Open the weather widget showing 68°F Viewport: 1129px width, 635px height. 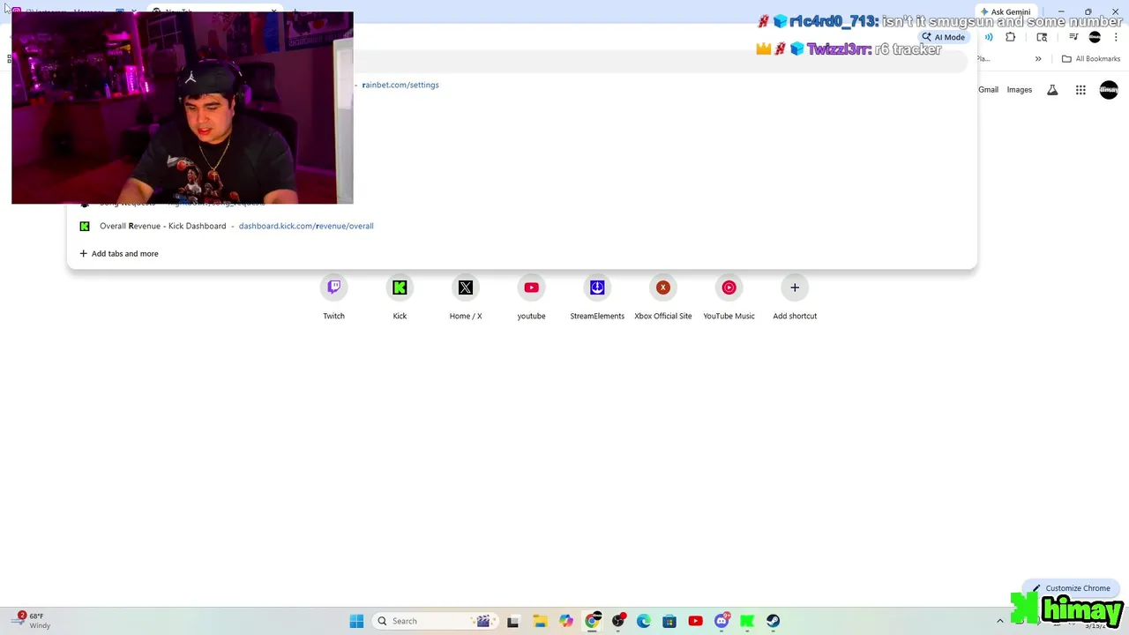[34, 620]
